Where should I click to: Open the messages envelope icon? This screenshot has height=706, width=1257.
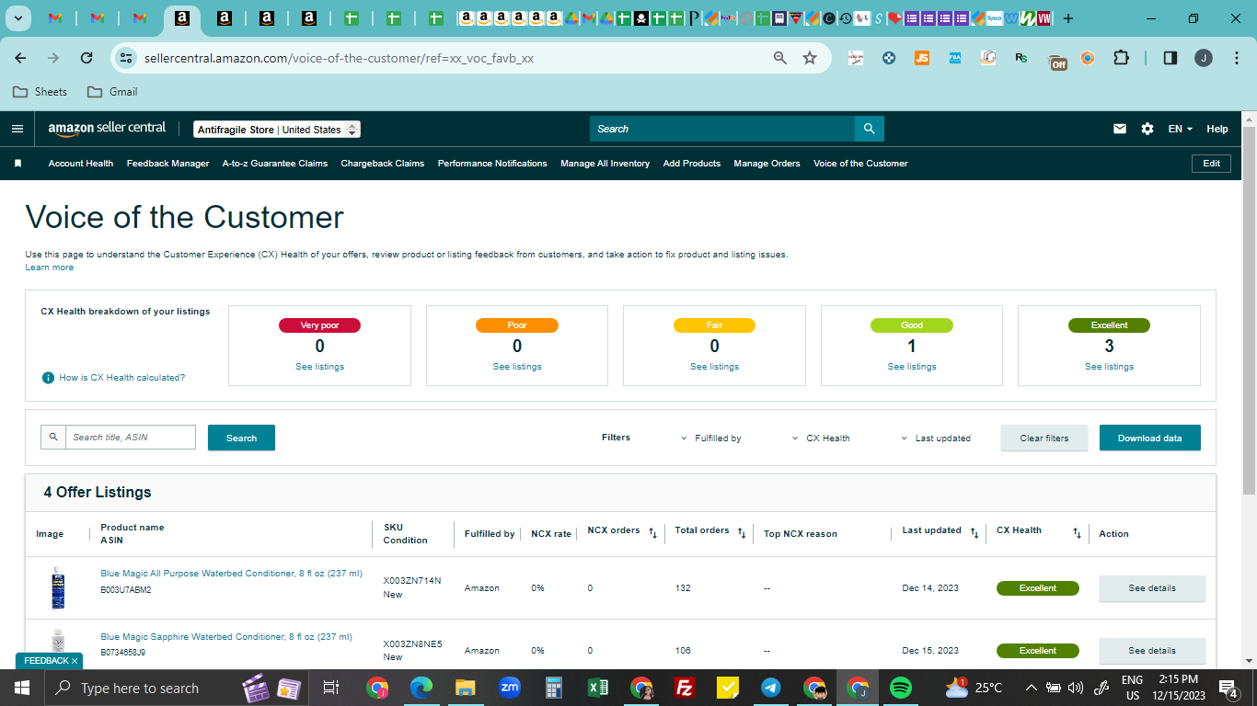point(1120,129)
